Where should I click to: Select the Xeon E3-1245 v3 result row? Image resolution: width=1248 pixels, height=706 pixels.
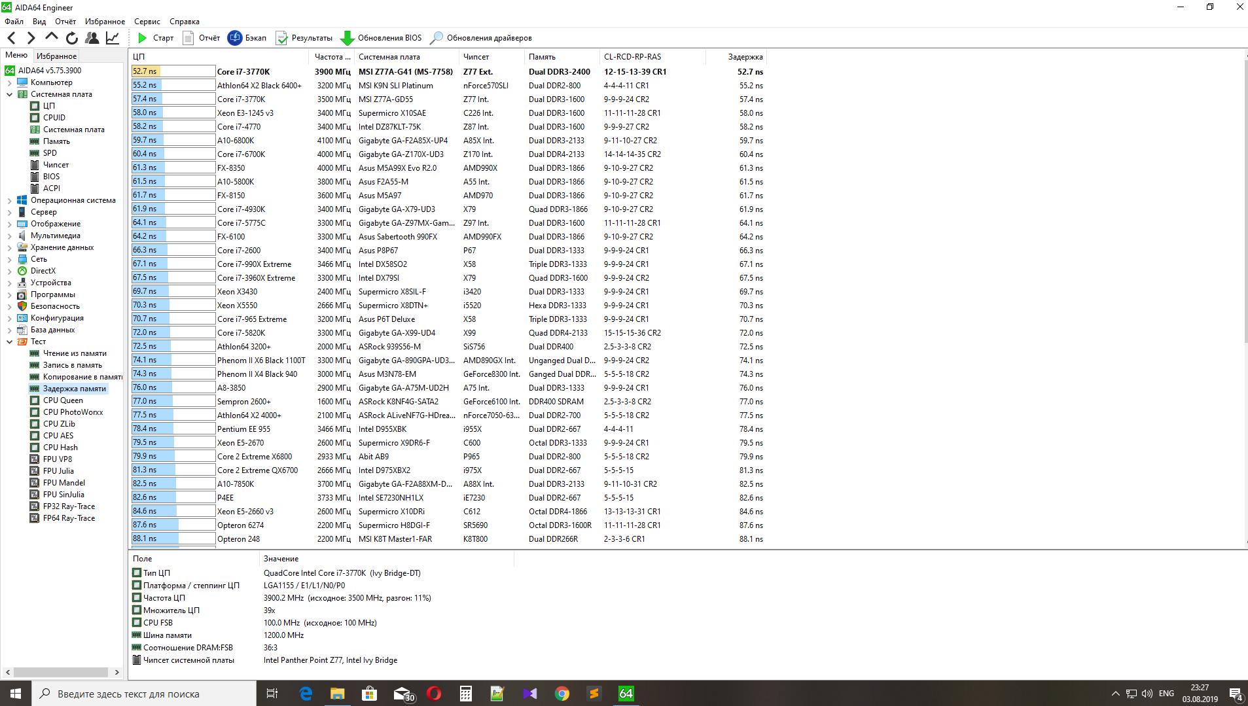click(448, 113)
